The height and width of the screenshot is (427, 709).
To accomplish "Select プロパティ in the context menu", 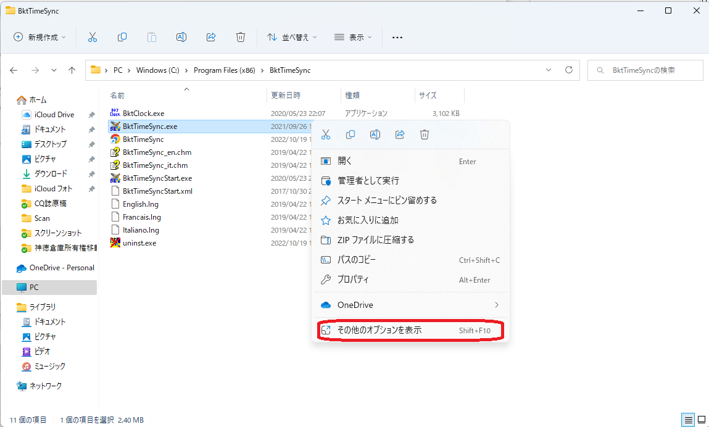I will click(x=410, y=280).
